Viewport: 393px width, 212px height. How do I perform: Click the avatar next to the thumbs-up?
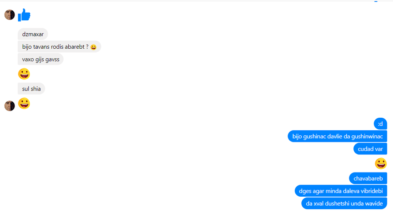[x=10, y=15]
